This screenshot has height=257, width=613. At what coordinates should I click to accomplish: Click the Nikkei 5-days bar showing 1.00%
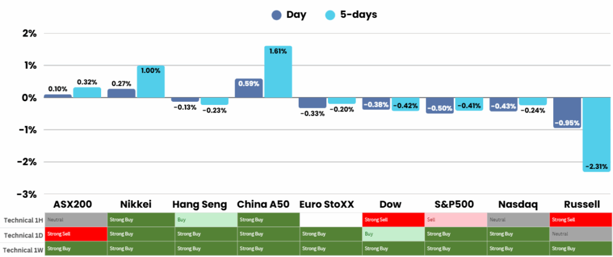tap(150, 81)
